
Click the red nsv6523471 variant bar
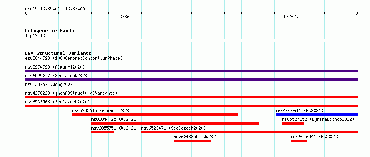click(x=250, y=132)
